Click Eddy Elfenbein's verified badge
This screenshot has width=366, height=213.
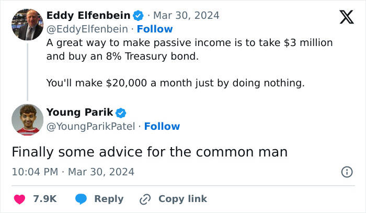[x=139, y=15]
